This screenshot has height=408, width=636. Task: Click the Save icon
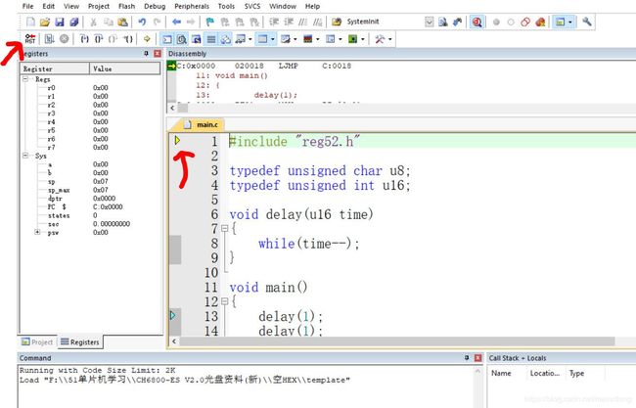tap(60, 22)
